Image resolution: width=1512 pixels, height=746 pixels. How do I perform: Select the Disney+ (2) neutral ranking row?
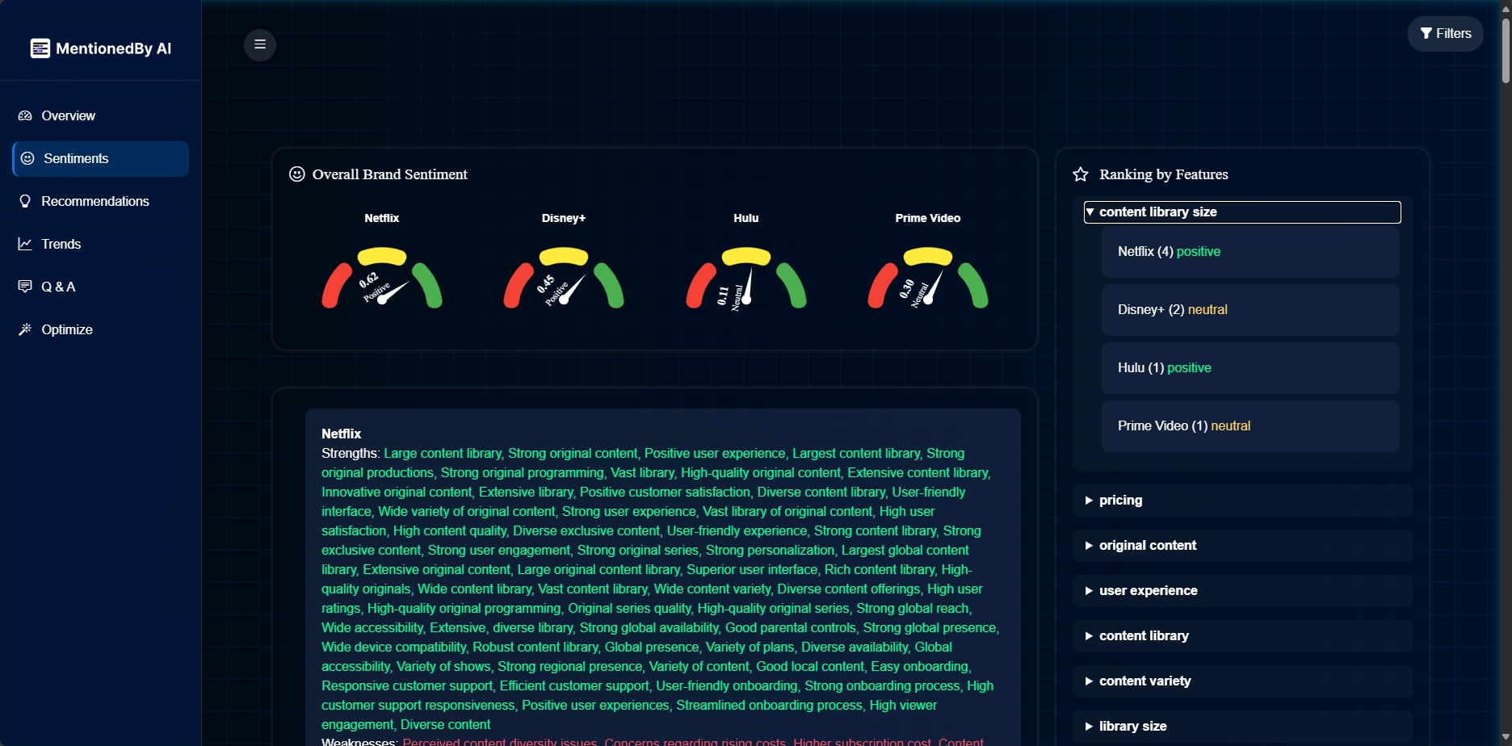click(1250, 310)
